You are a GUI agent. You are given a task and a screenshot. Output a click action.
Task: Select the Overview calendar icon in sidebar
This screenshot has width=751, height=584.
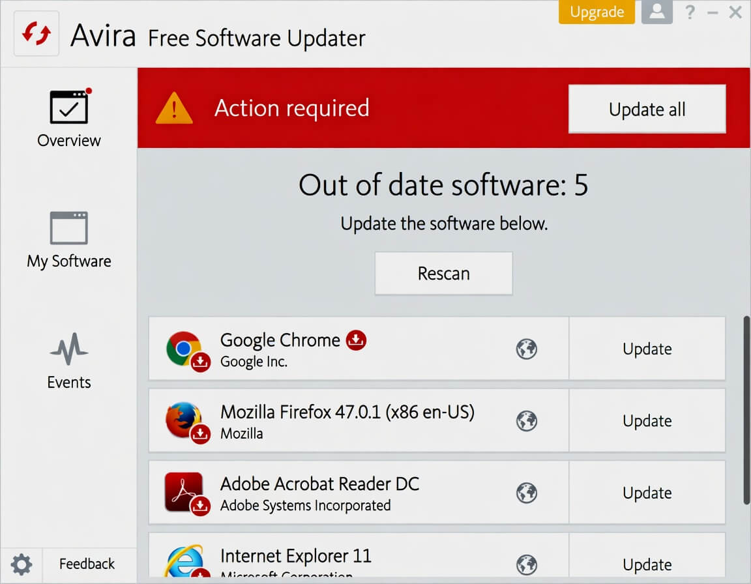[x=69, y=107]
